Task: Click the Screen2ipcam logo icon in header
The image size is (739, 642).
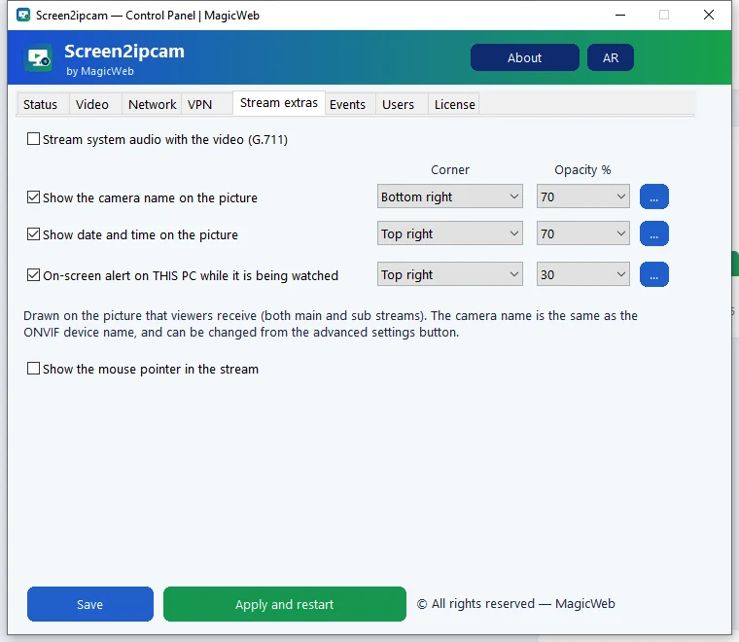Action: coord(38,58)
